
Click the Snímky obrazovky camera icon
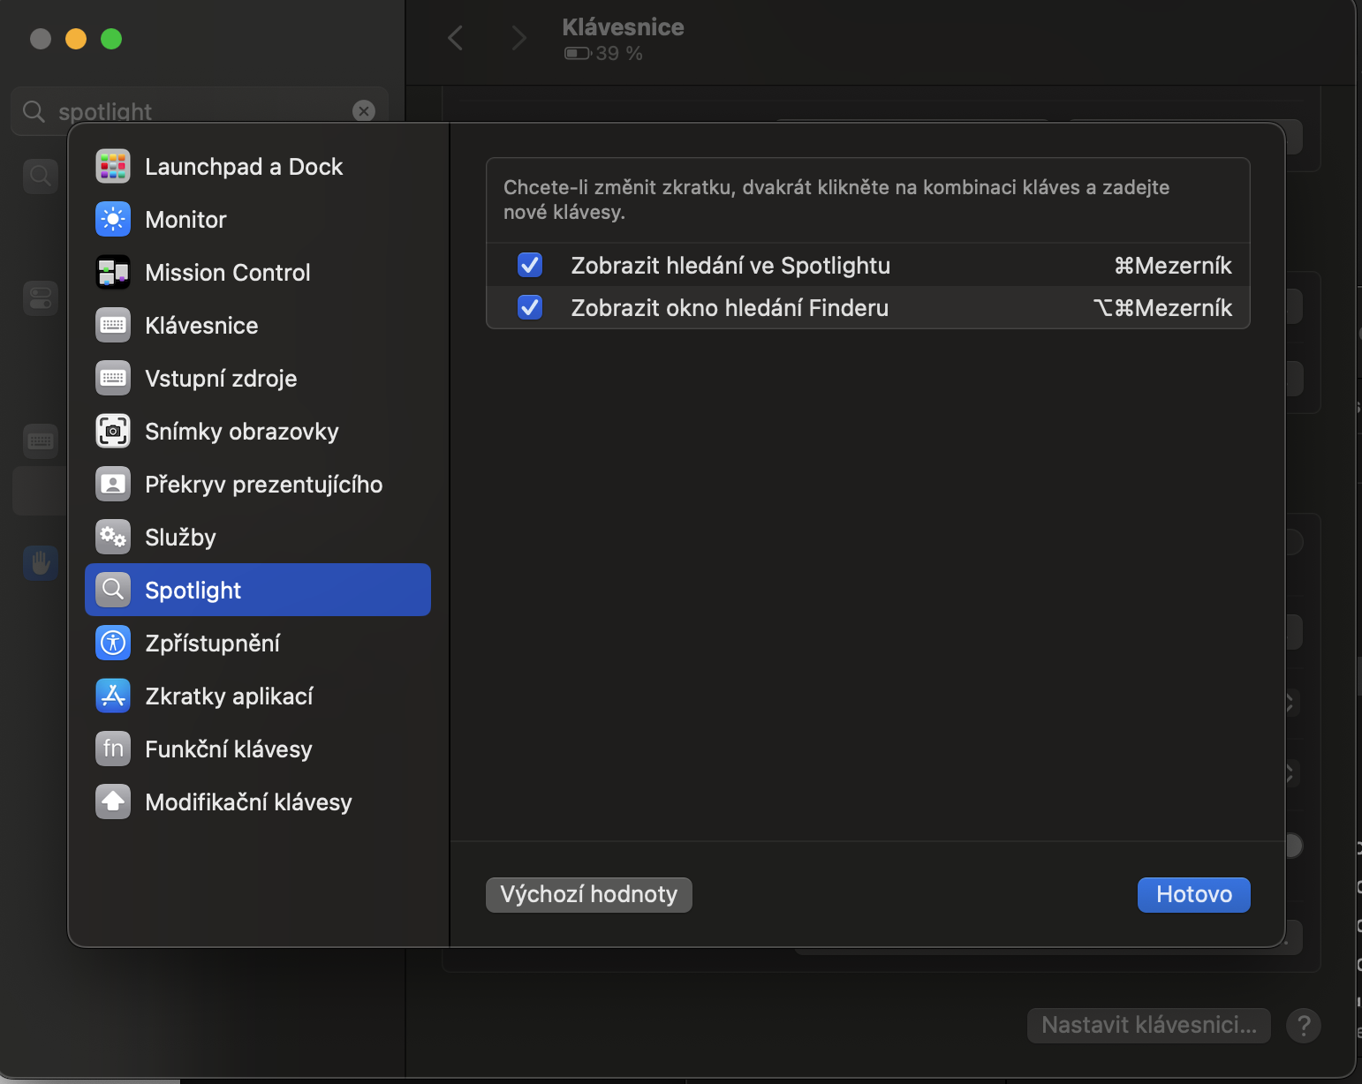[x=113, y=432]
